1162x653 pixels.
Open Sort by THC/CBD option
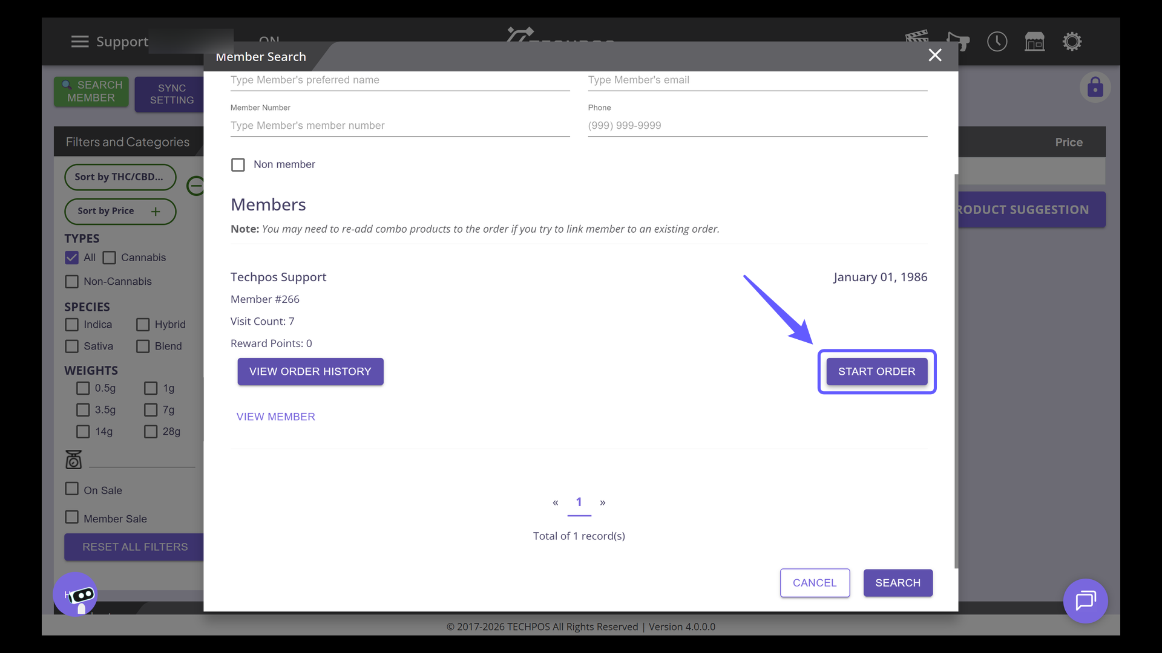tap(119, 177)
